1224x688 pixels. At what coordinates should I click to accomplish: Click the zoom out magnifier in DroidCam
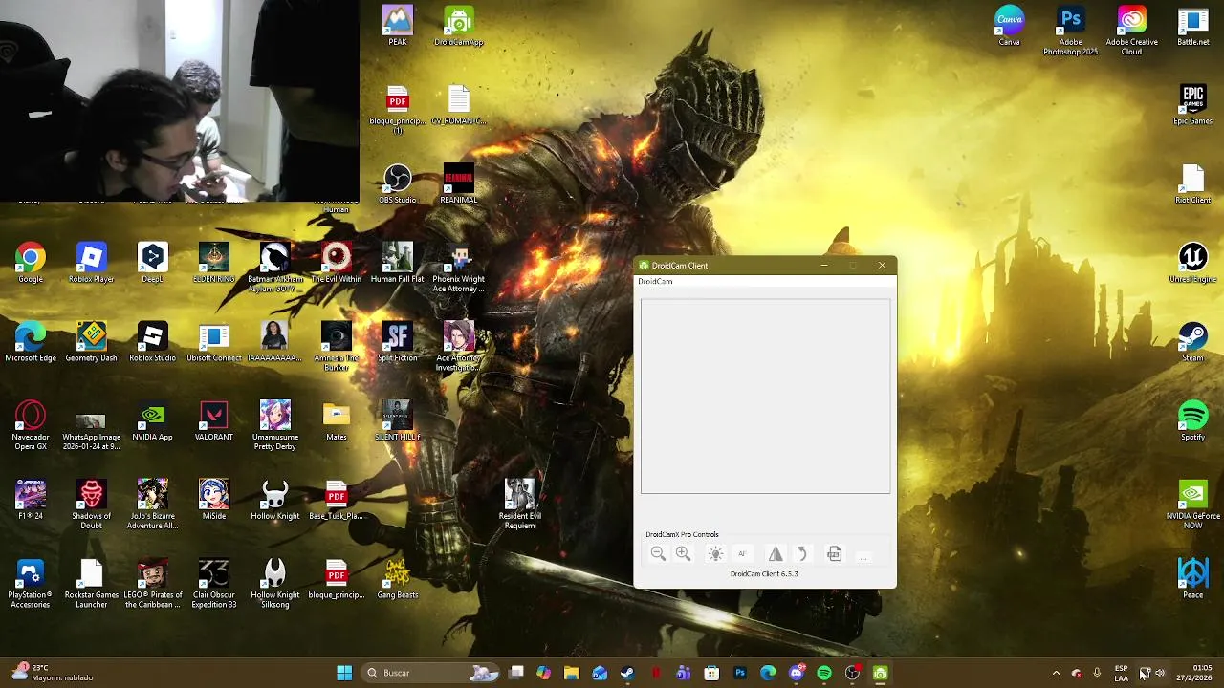[658, 554]
